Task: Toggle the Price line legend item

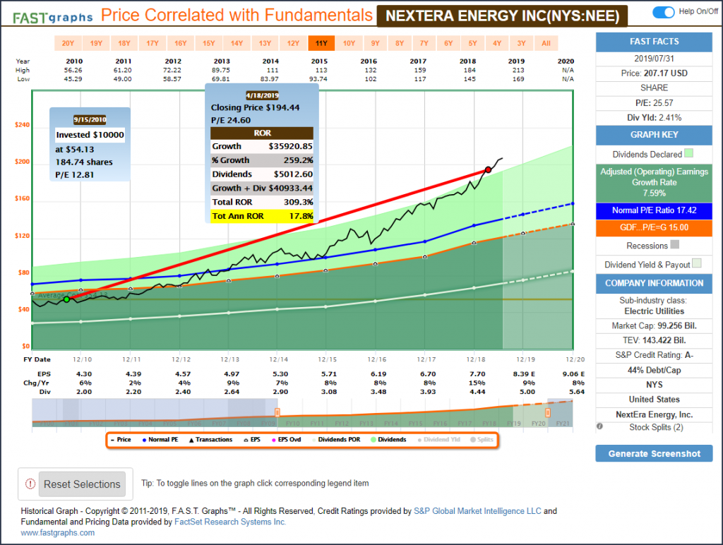Action: coord(120,440)
